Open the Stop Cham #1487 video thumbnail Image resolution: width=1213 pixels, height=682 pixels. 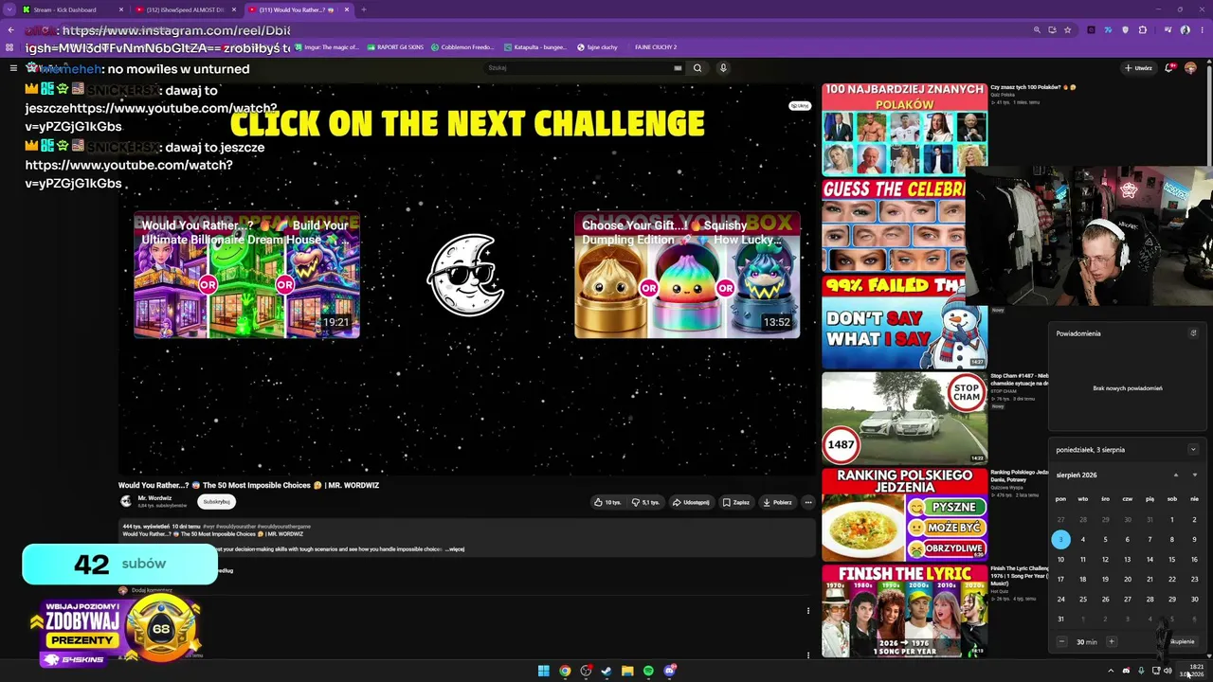click(x=904, y=418)
